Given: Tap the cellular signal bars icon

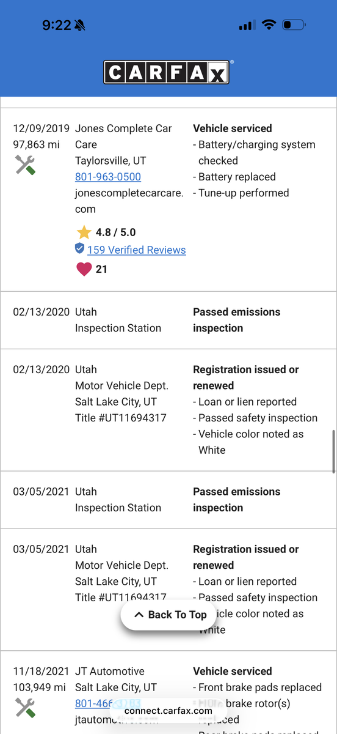Looking at the screenshot, I should point(247,25).
